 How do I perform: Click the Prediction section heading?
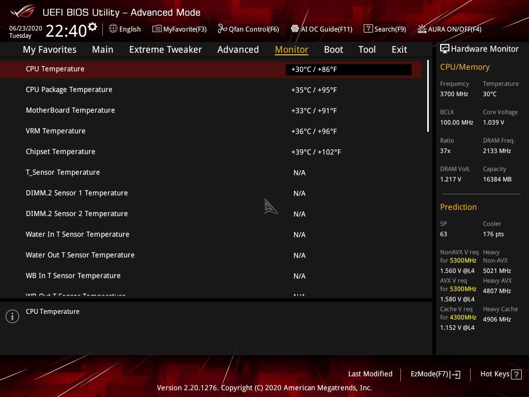pyautogui.click(x=458, y=207)
